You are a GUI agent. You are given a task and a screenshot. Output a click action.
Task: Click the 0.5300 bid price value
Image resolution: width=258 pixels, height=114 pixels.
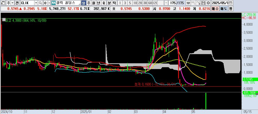coord(144,9)
